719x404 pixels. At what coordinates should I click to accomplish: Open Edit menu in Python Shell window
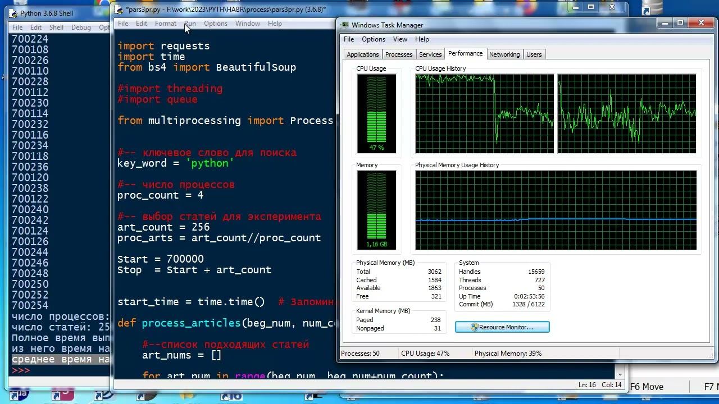(36, 27)
